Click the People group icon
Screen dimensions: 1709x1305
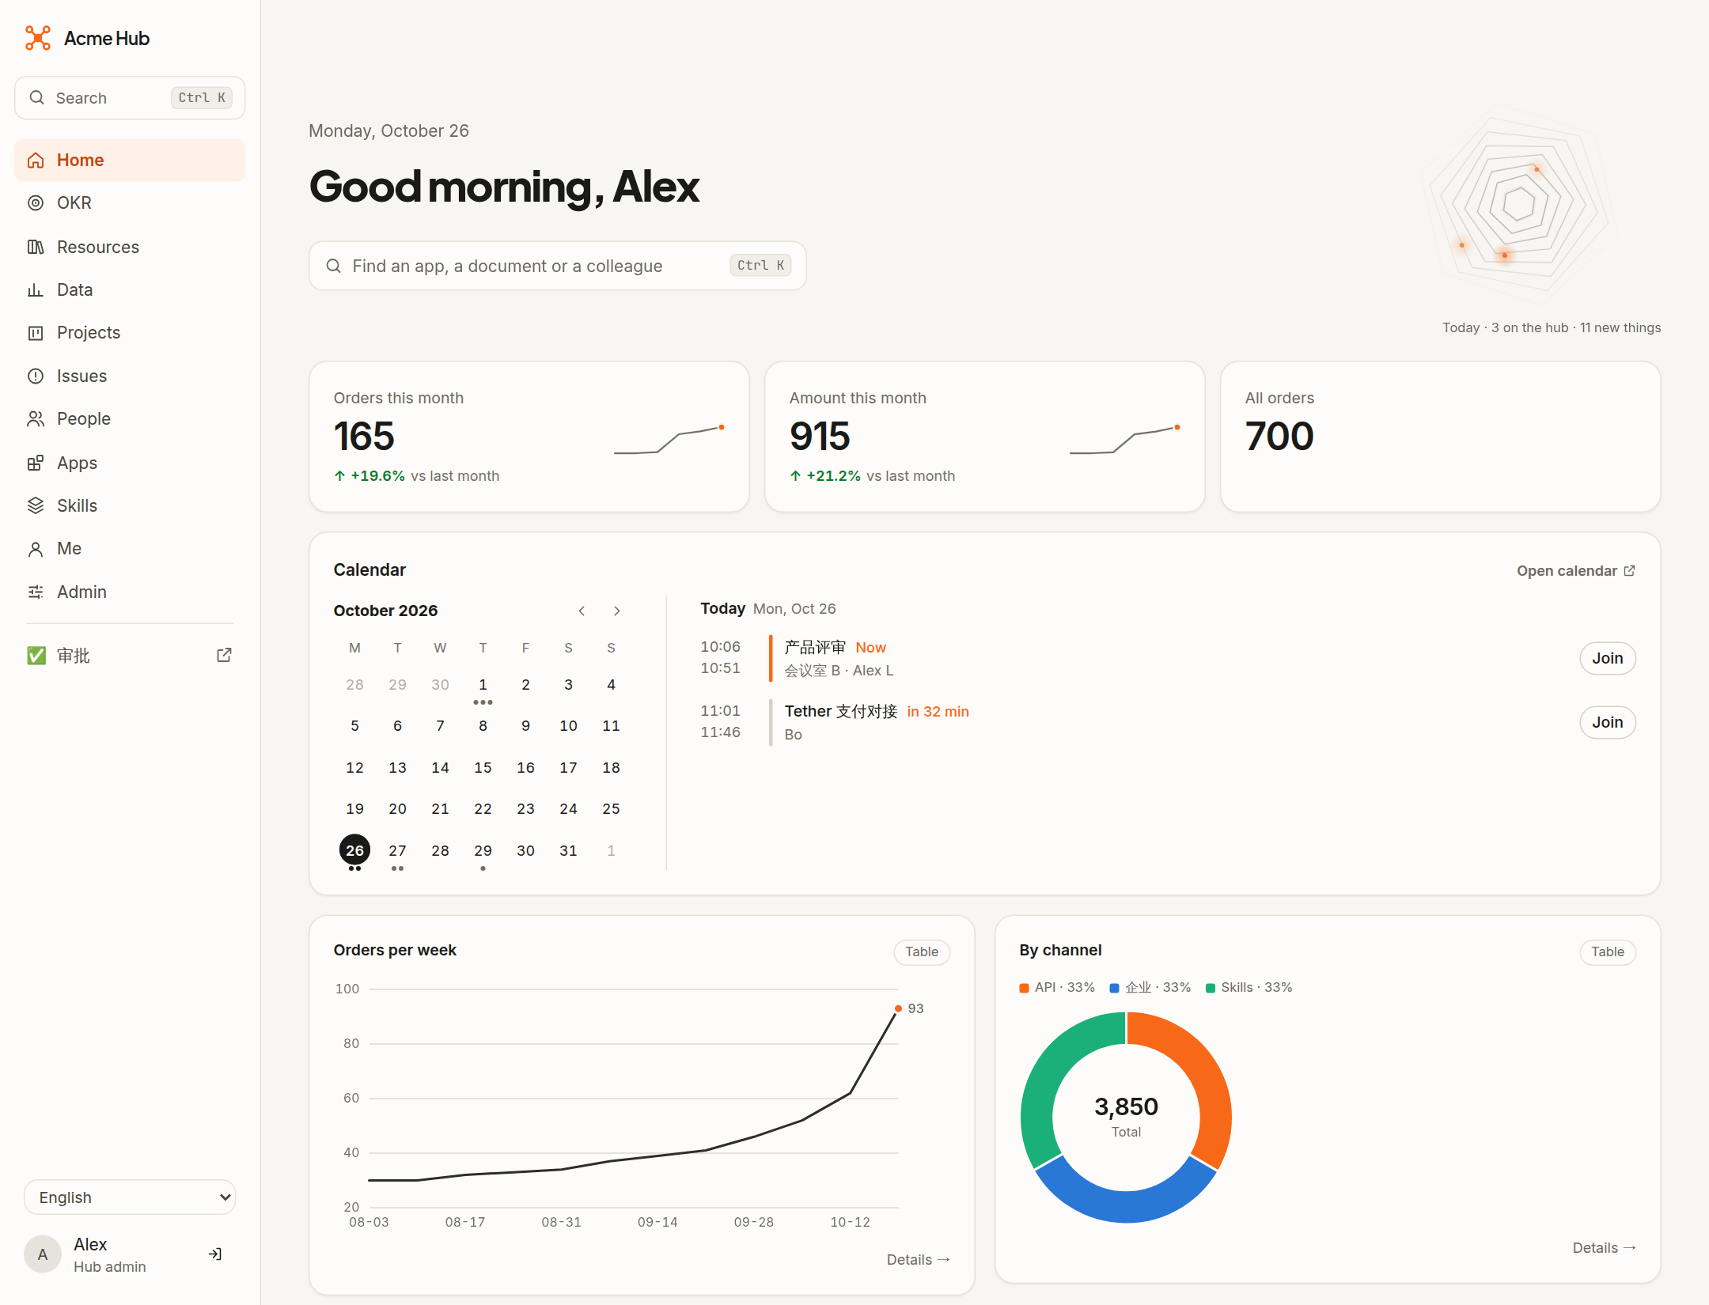(36, 419)
